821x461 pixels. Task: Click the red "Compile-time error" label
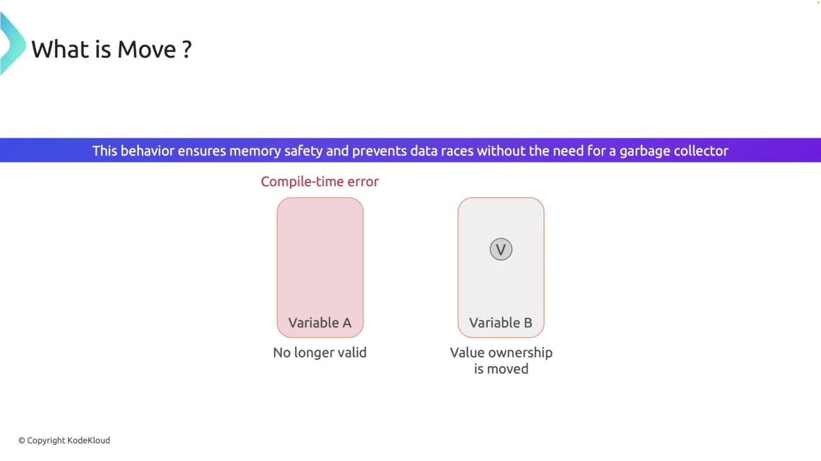320,182
